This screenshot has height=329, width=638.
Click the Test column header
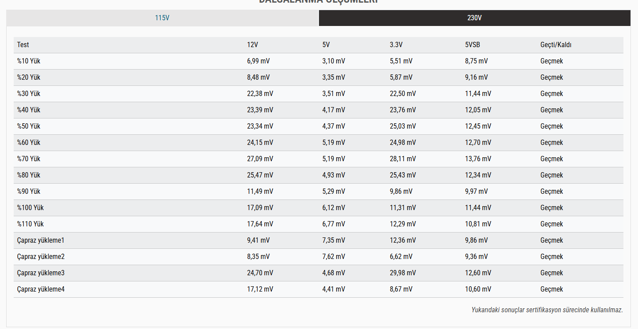tap(23, 45)
